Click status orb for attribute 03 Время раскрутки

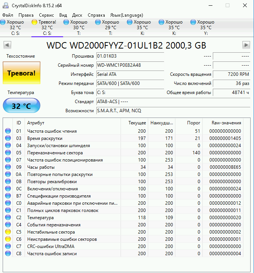pyautogui.click(x=8, y=138)
